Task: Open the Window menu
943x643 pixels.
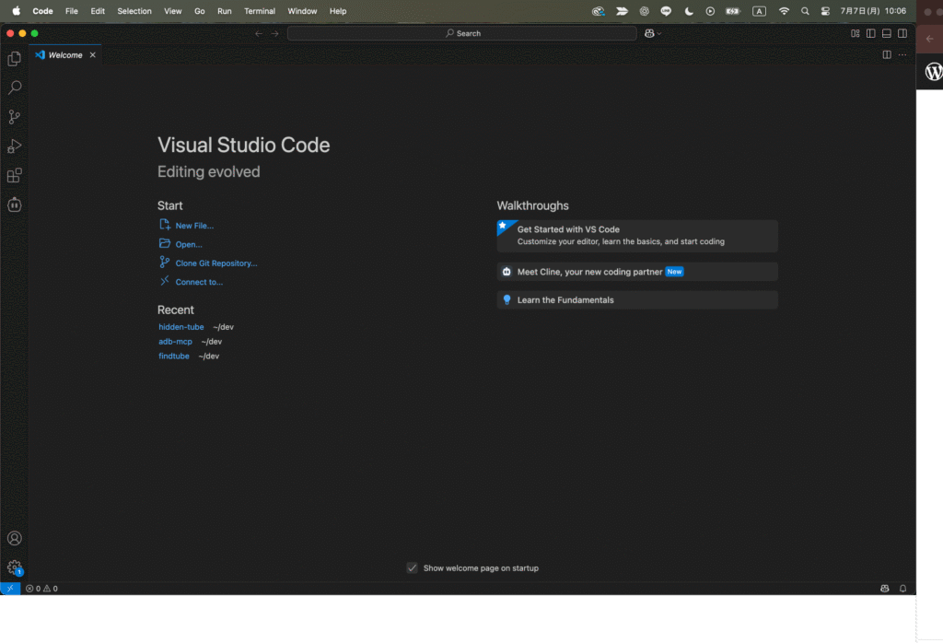Action: click(302, 11)
